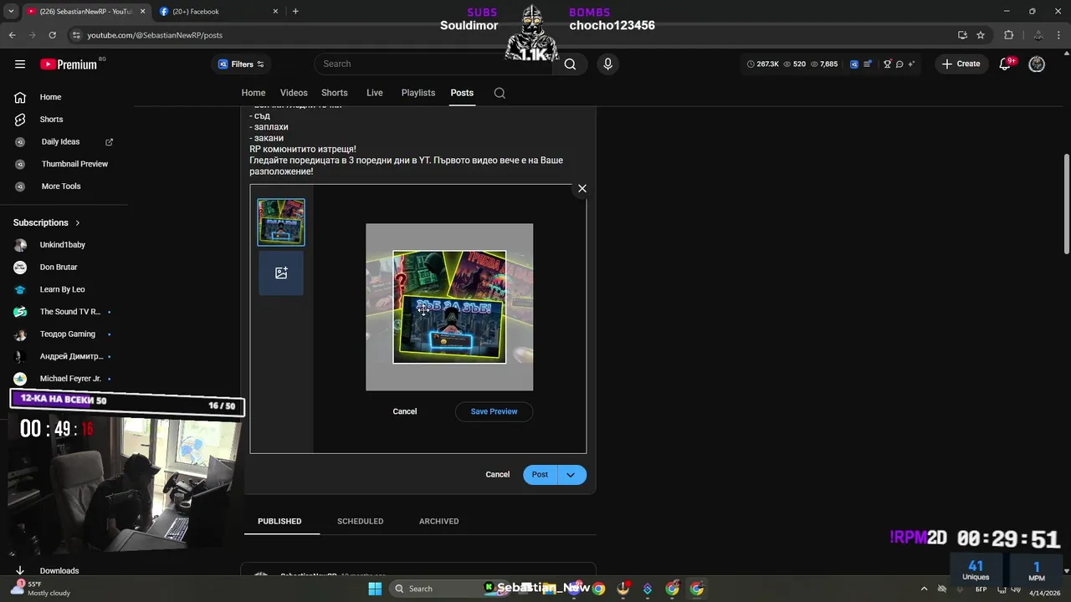Click the trophy icon in stats bar
Viewport: 1071px width, 602px height.
887,64
